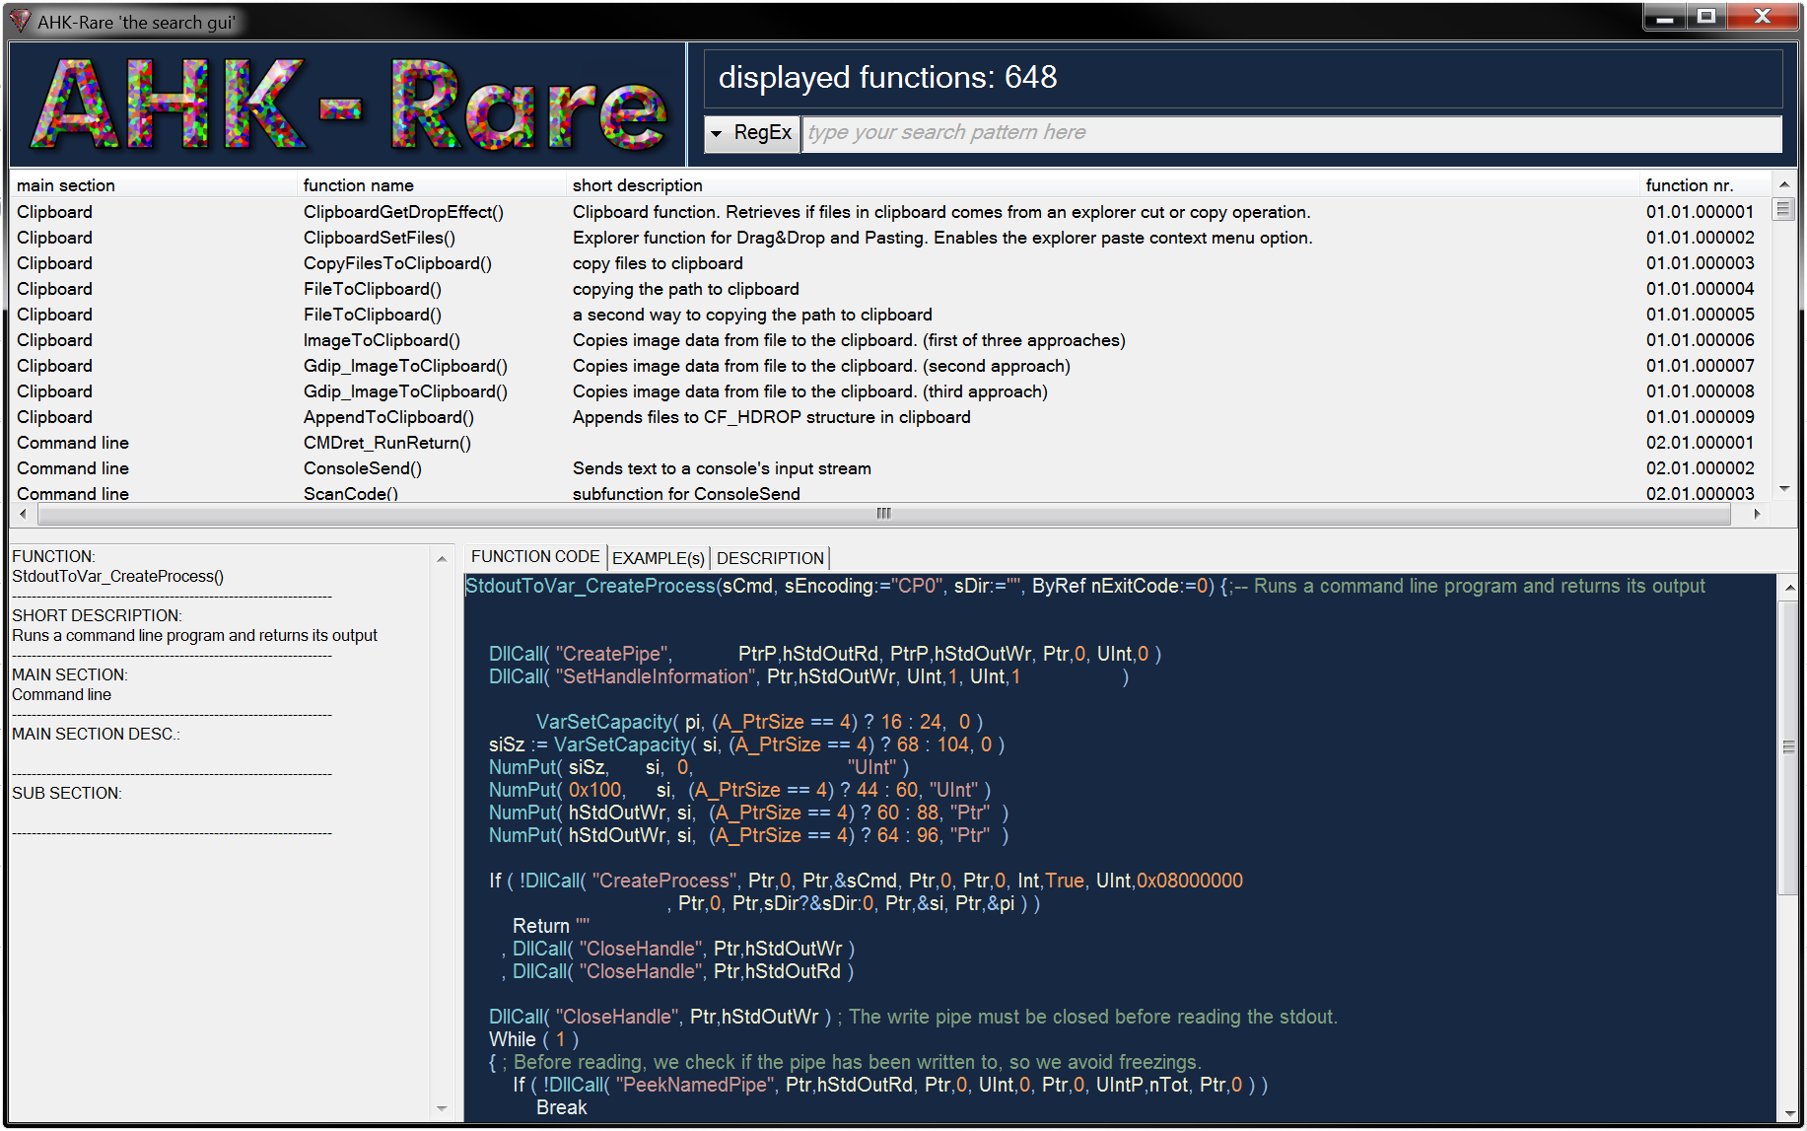Click the AHK-Rare logo image
Image resolution: width=1807 pixels, height=1131 pixels.
click(x=345, y=104)
